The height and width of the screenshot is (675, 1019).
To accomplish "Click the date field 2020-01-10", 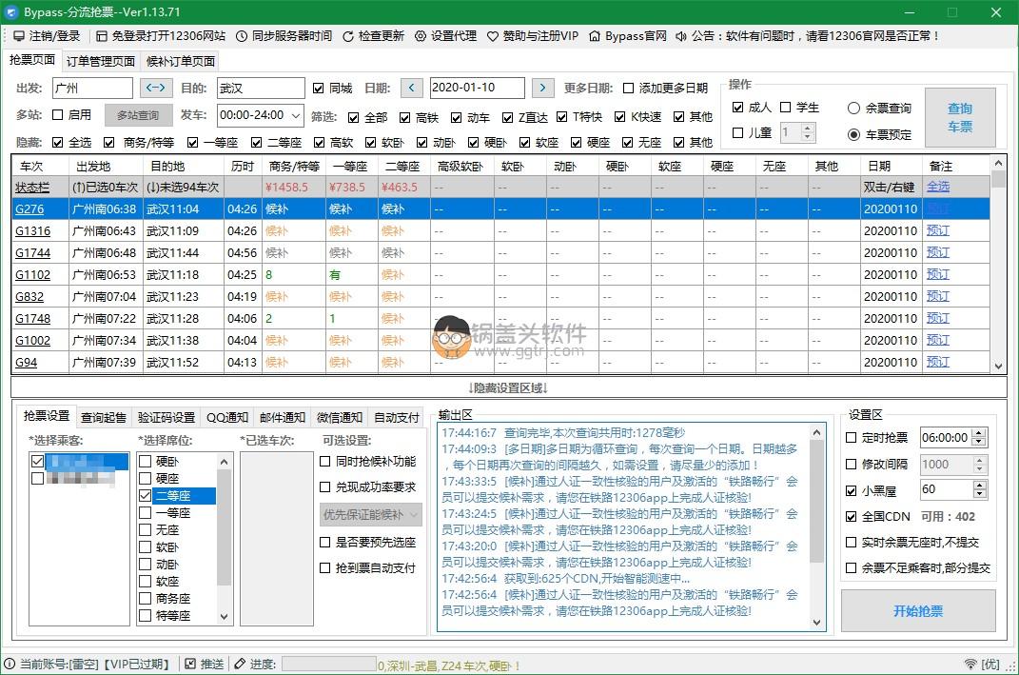I will (x=477, y=88).
